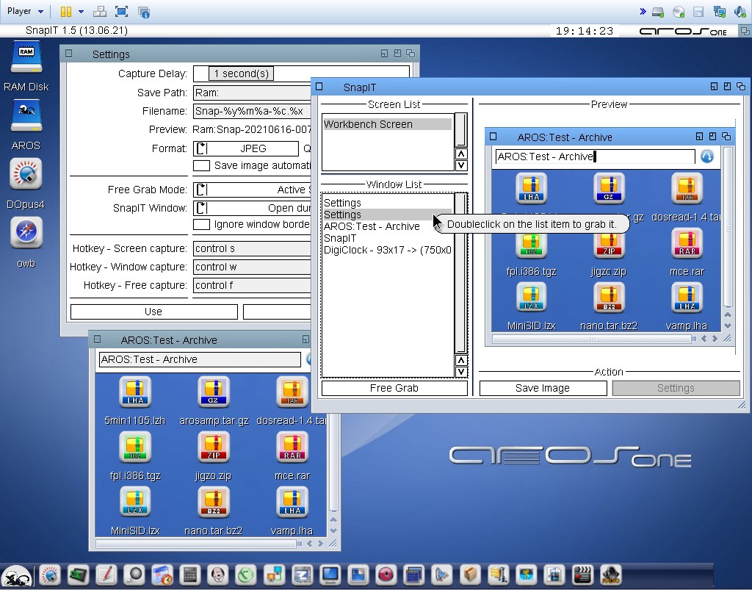The width and height of the screenshot is (752, 590).
Task: Open the DOpus4 desktop icon
Action: tap(26, 175)
